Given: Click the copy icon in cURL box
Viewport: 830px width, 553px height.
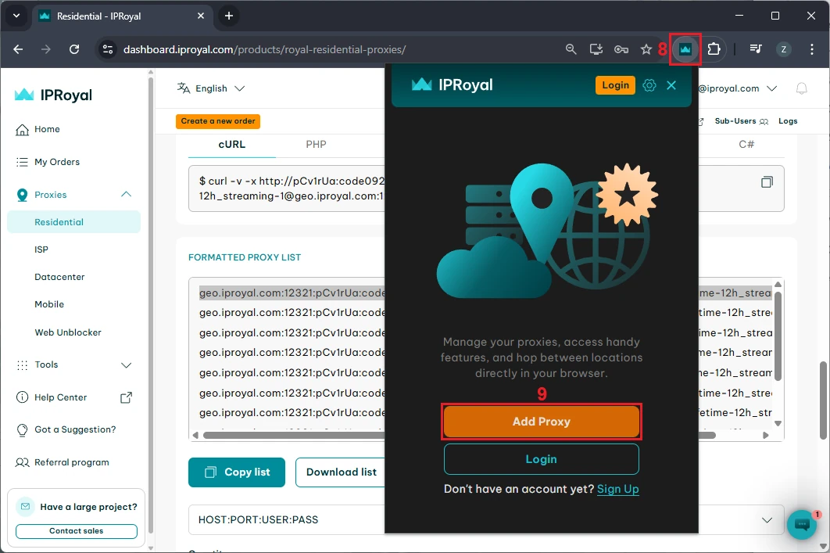Looking at the screenshot, I should coord(767,182).
